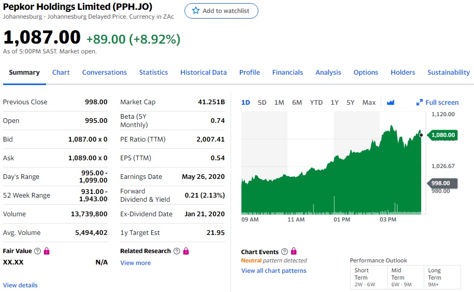The height and width of the screenshot is (292, 474).
Task: Switch to the Statistics tab
Action: tap(153, 73)
